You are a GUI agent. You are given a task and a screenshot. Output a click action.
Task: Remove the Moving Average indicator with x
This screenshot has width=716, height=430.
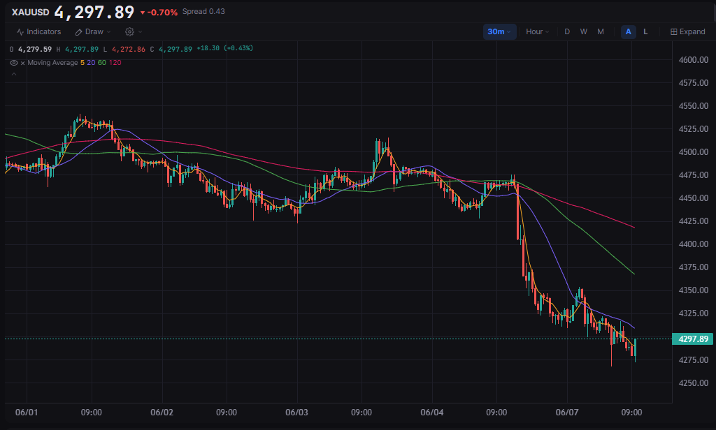(x=22, y=63)
